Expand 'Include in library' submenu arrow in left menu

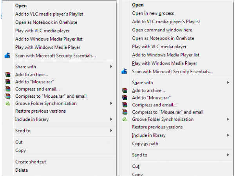(111, 119)
